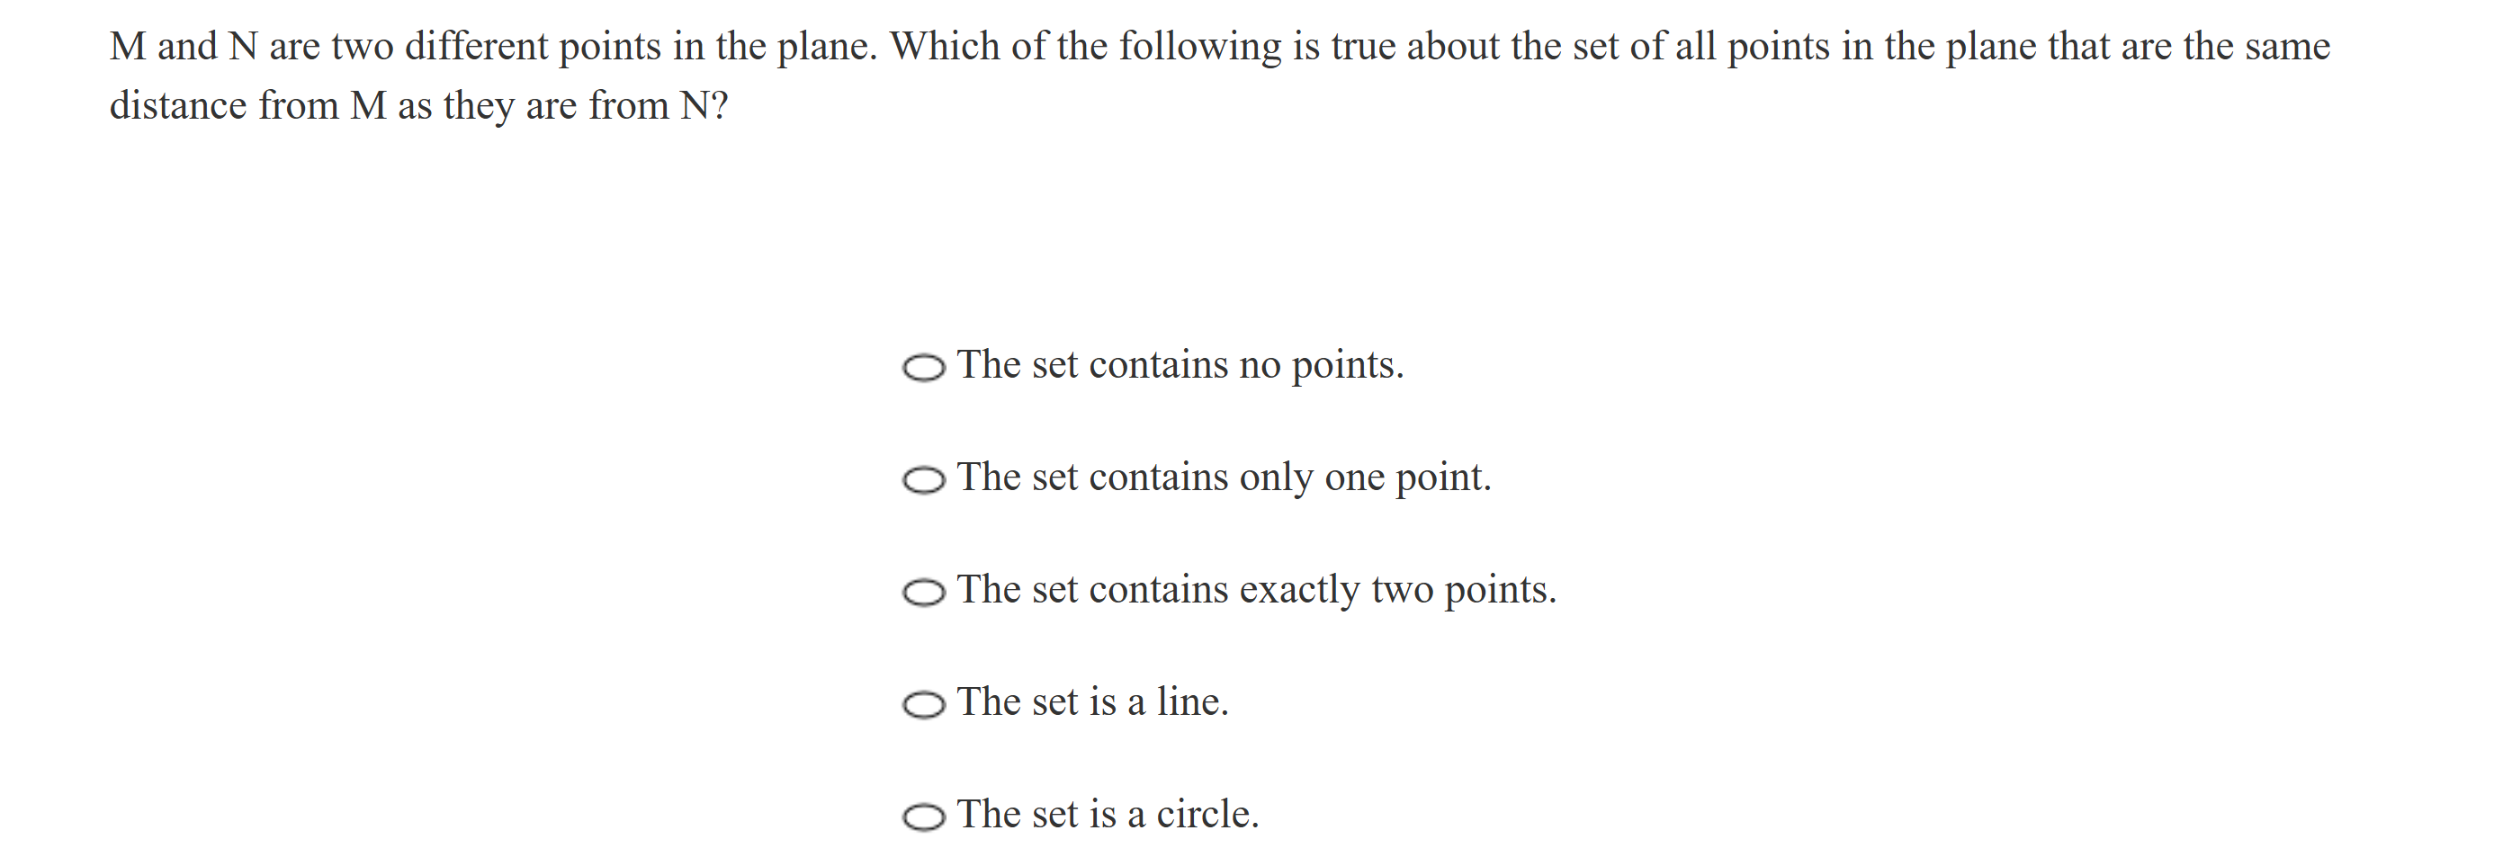
Task: Click the word "line" in the fourth option
Action: click(x=1189, y=702)
